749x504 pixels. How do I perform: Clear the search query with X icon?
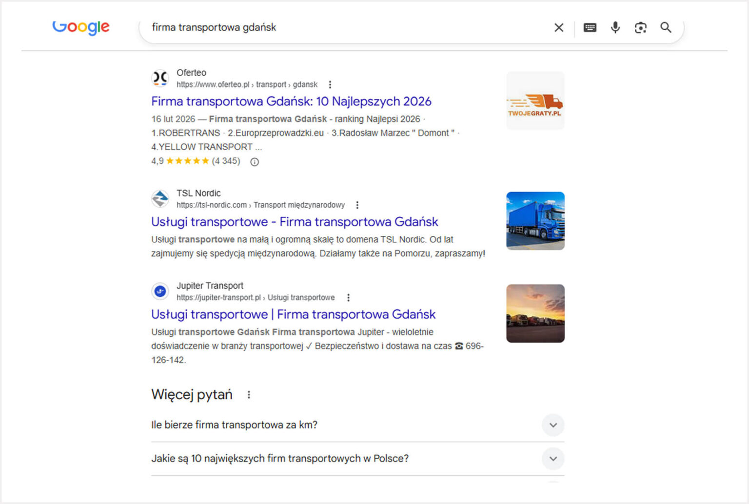pos(559,28)
